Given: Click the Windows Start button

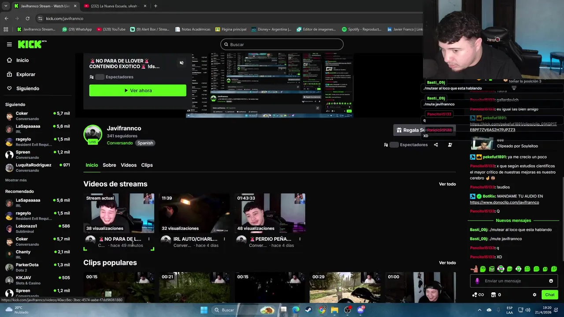Looking at the screenshot, I should click(204, 310).
